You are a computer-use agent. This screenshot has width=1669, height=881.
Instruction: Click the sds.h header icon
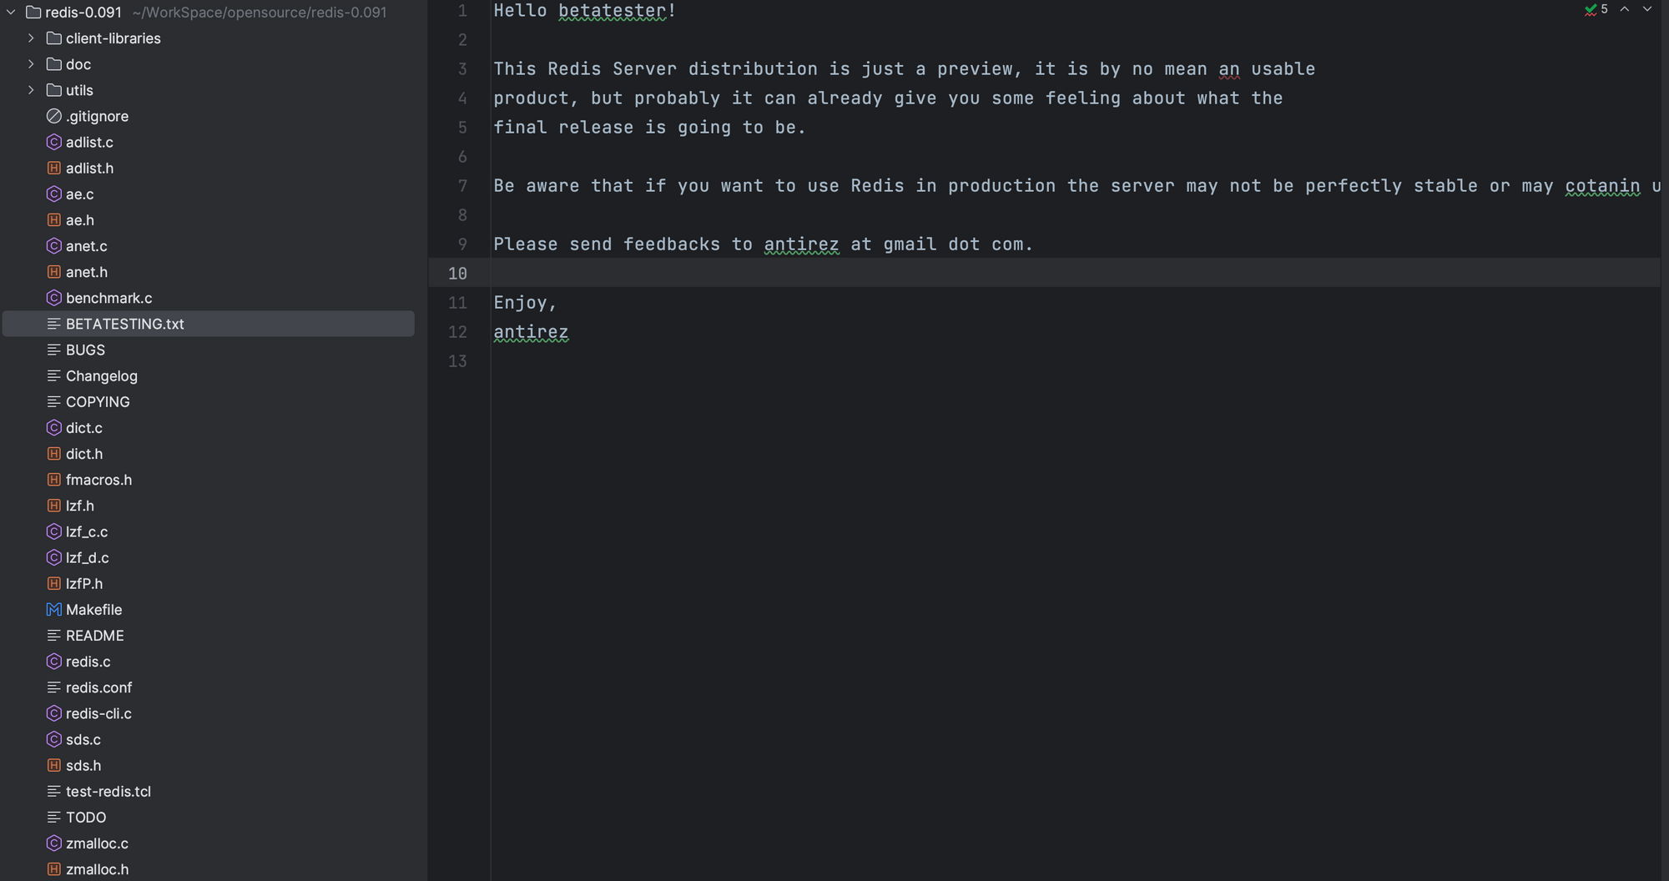point(54,765)
